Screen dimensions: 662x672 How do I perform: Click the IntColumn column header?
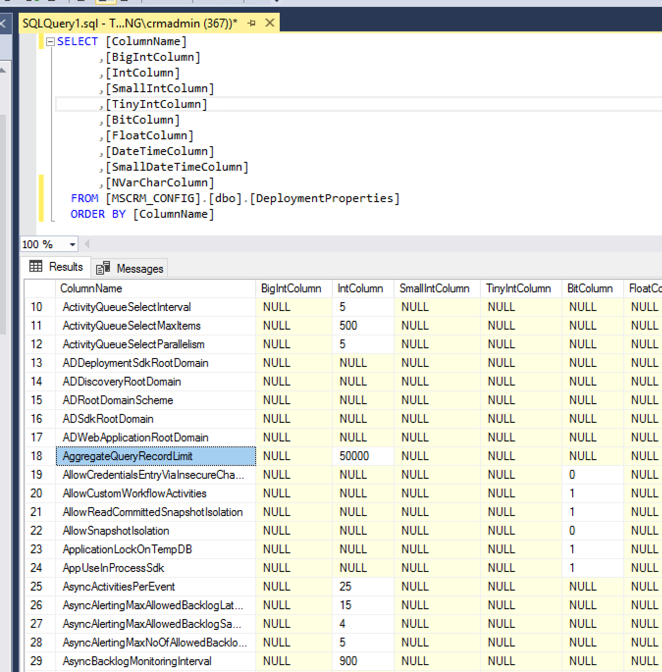[x=362, y=288]
